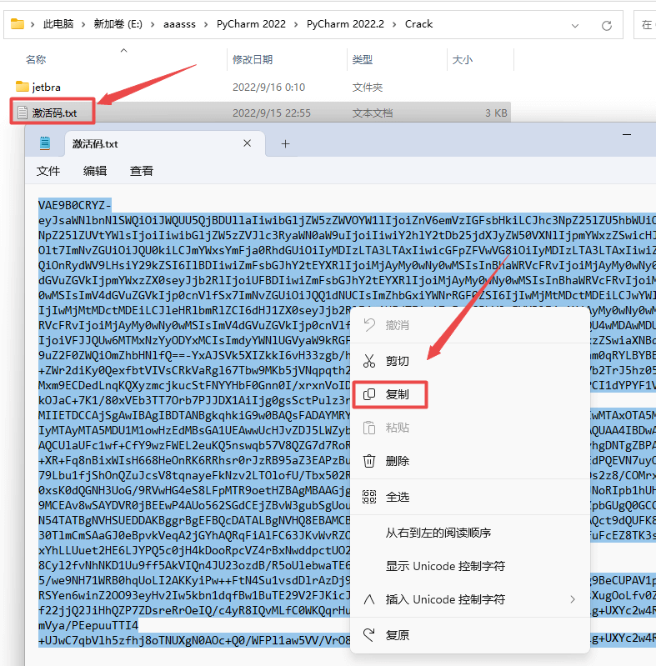The image size is (656, 666).
Task: Click the trash icon for Delete
Action: 369,461
